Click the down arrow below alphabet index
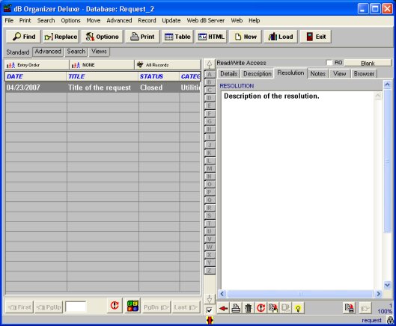This screenshot has height=326, width=396. coord(210,299)
